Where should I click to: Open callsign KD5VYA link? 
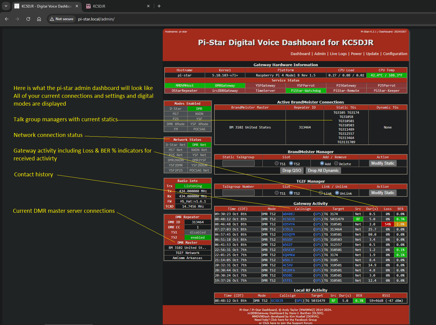click(289, 224)
